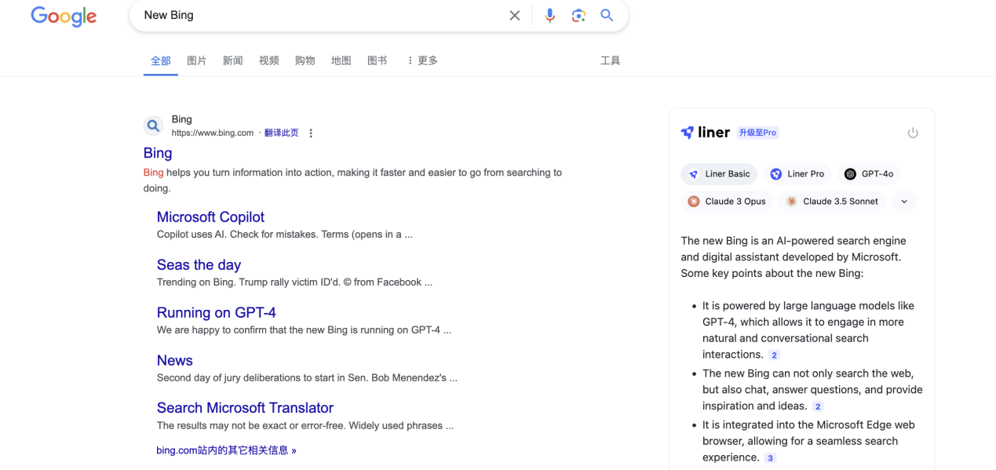Clear the search box text
The image size is (996, 470).
pyautogui.click(x=514, y=16)
